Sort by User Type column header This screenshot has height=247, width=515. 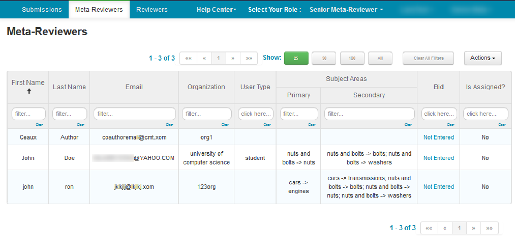[x=255, y=87]
